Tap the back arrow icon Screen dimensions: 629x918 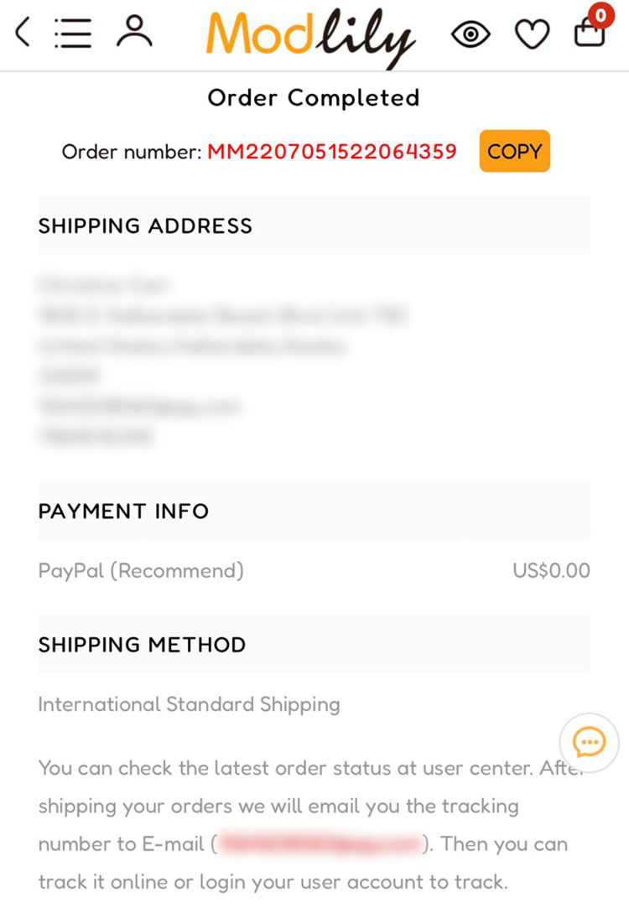[x=23, y=33]
